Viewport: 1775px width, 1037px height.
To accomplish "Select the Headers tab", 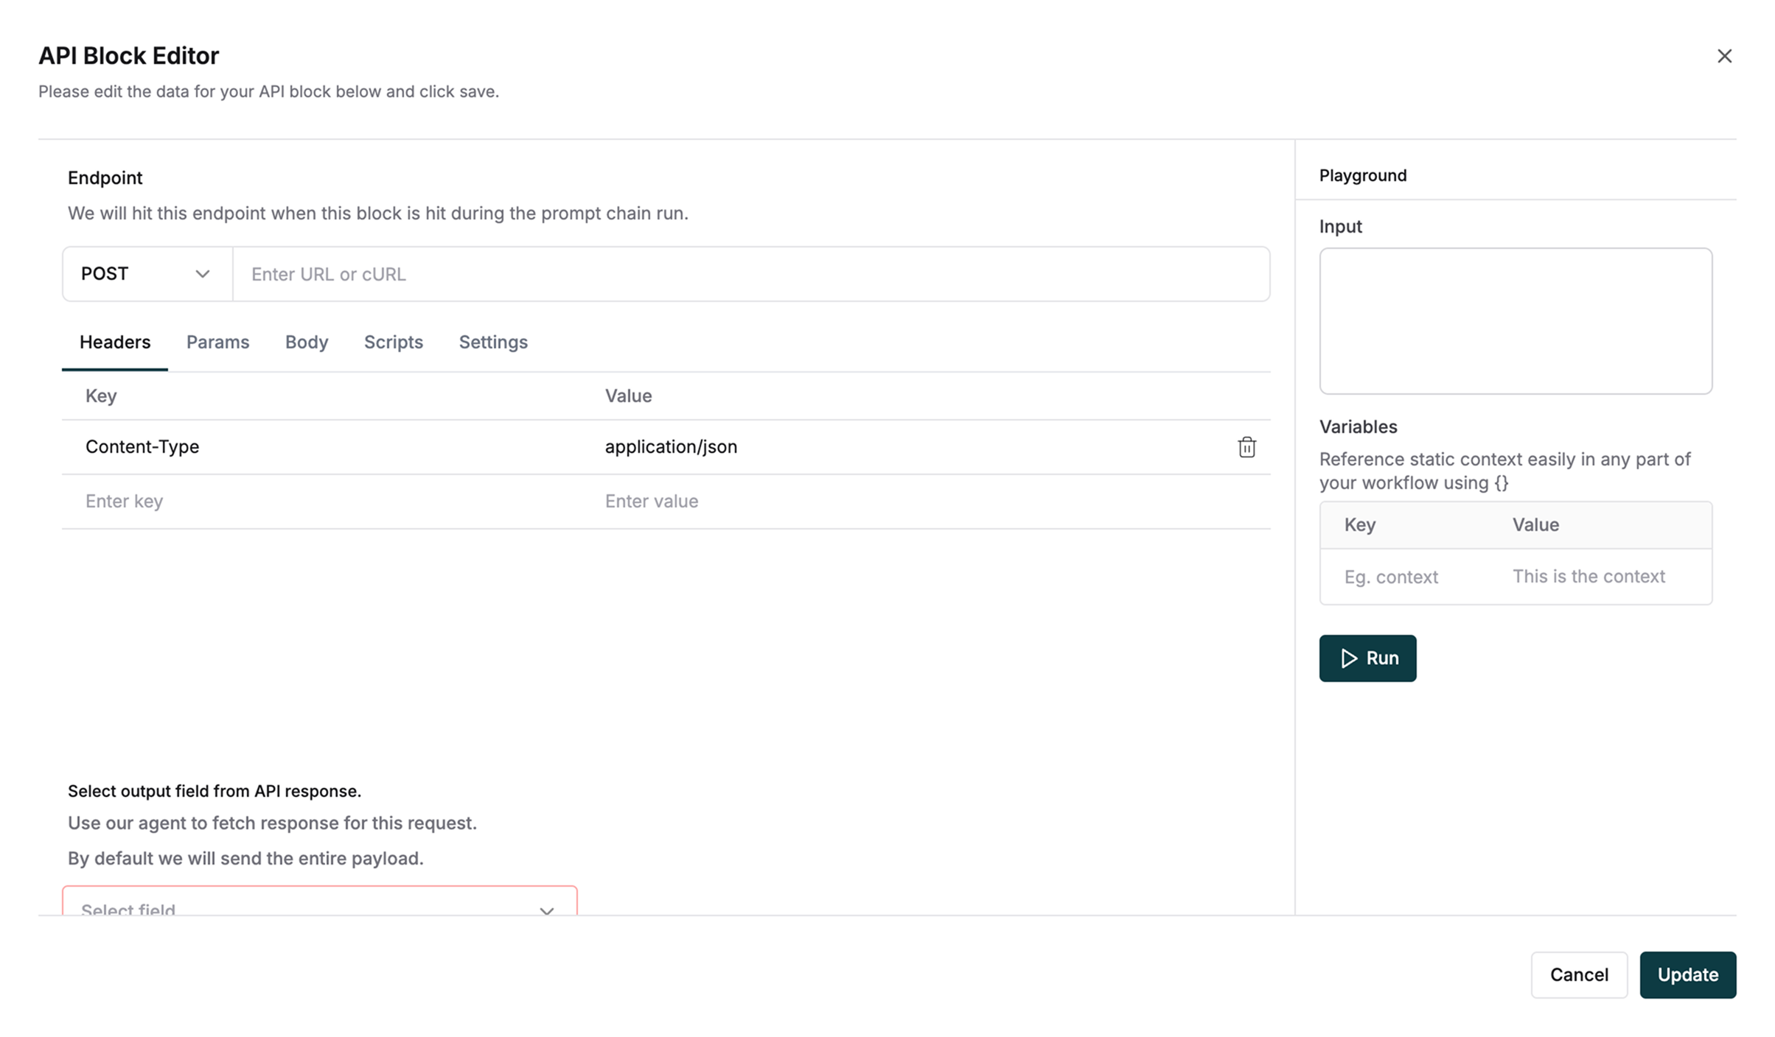I will pos(114,342).
